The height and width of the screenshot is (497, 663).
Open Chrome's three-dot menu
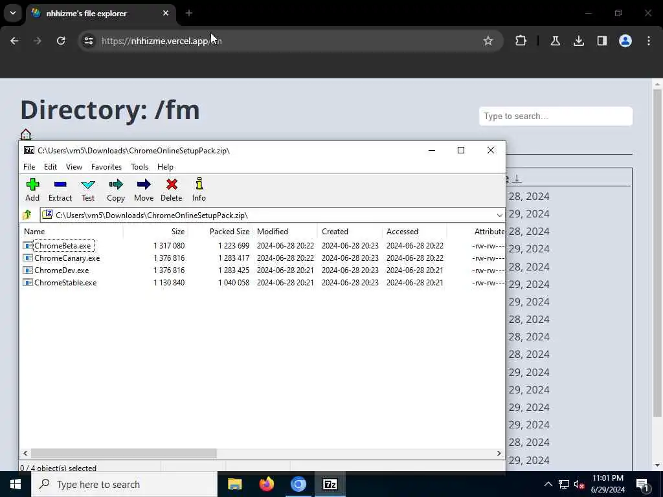tap(649, 41)
